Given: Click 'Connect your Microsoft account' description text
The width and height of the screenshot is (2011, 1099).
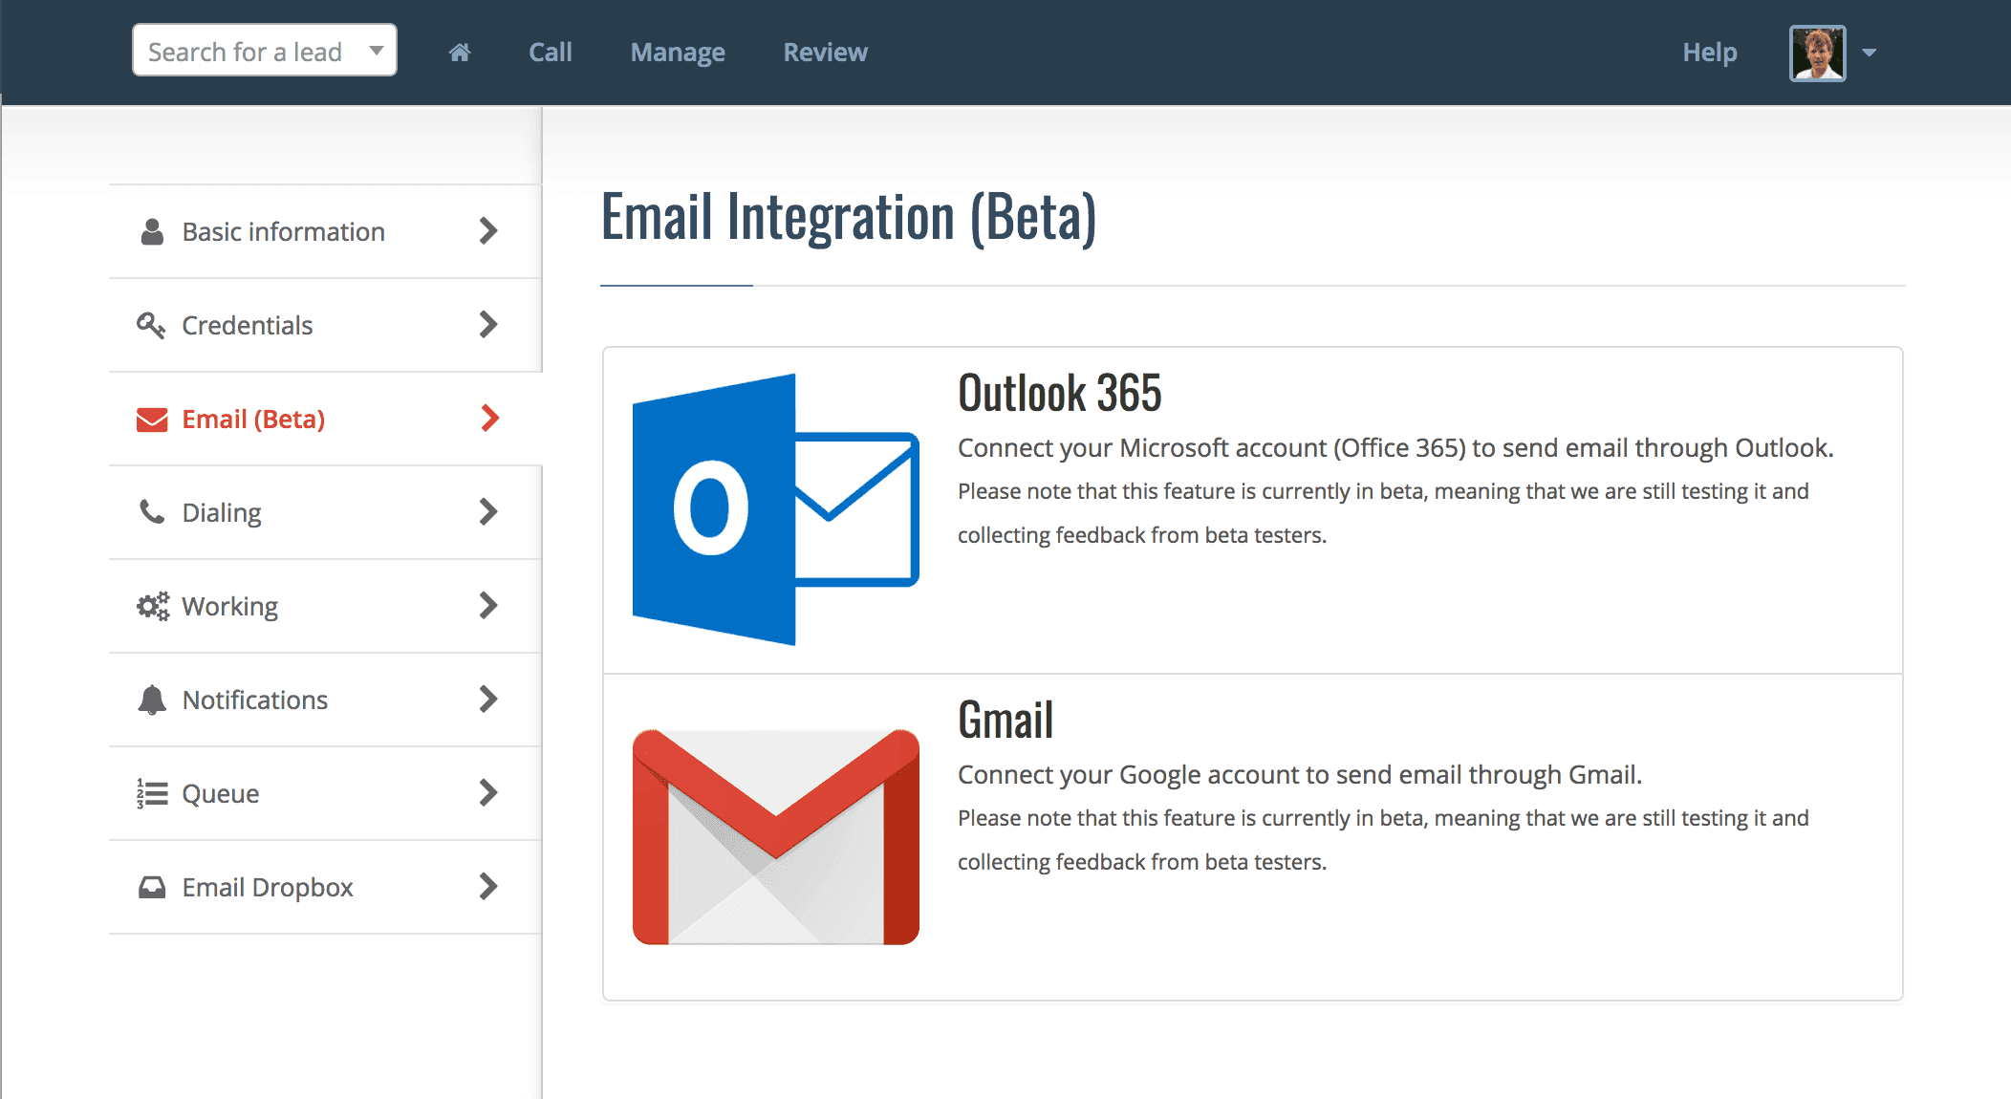Looking at the screenshot, I should pos(1395,448).
